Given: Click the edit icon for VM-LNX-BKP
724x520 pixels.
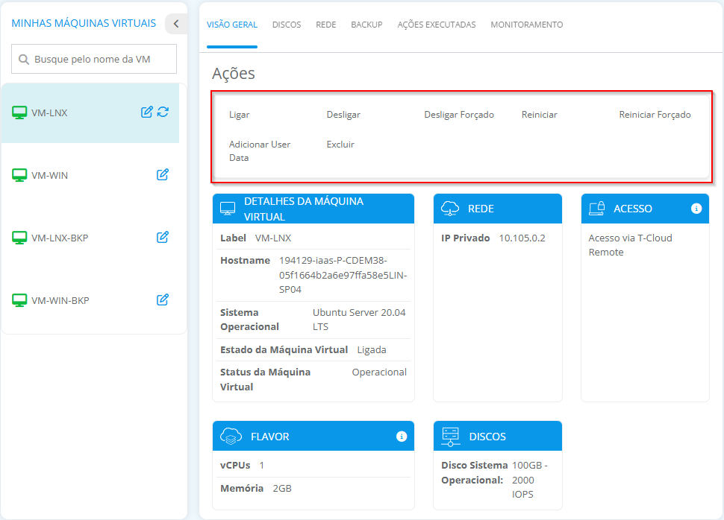Looking at the screenshot, I should [163, 238].
